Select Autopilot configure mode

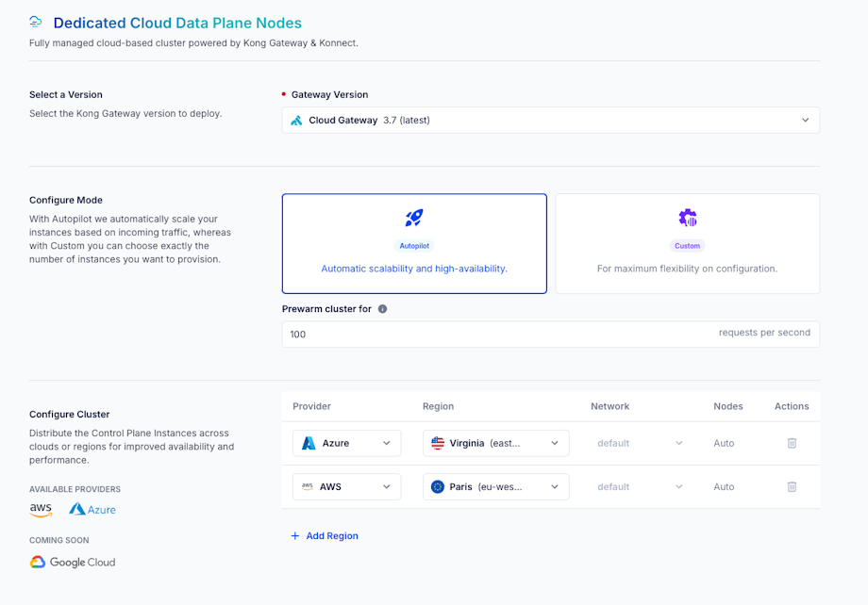tap(414, 243)
